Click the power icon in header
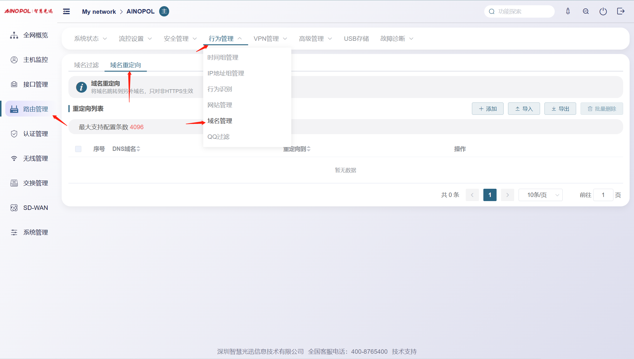634x359 pixels. click(603, 11)
